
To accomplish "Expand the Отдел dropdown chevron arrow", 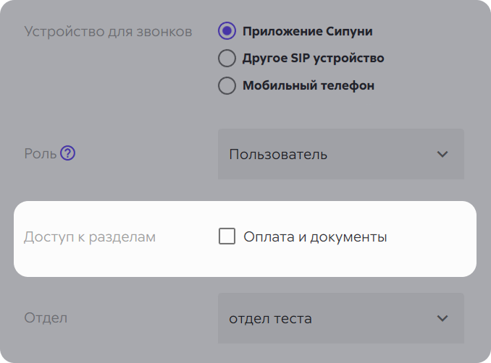I will (x=442, y=318).
